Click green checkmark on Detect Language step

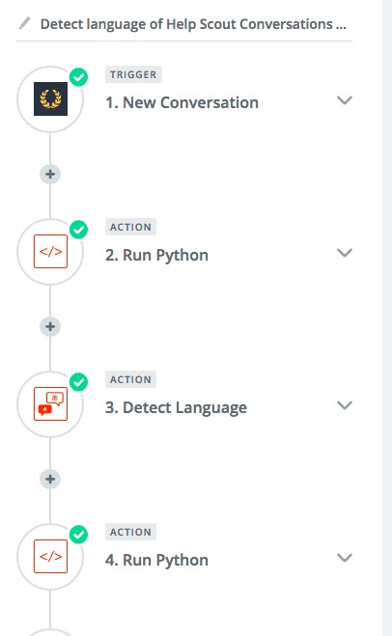(x=79, y=382)
